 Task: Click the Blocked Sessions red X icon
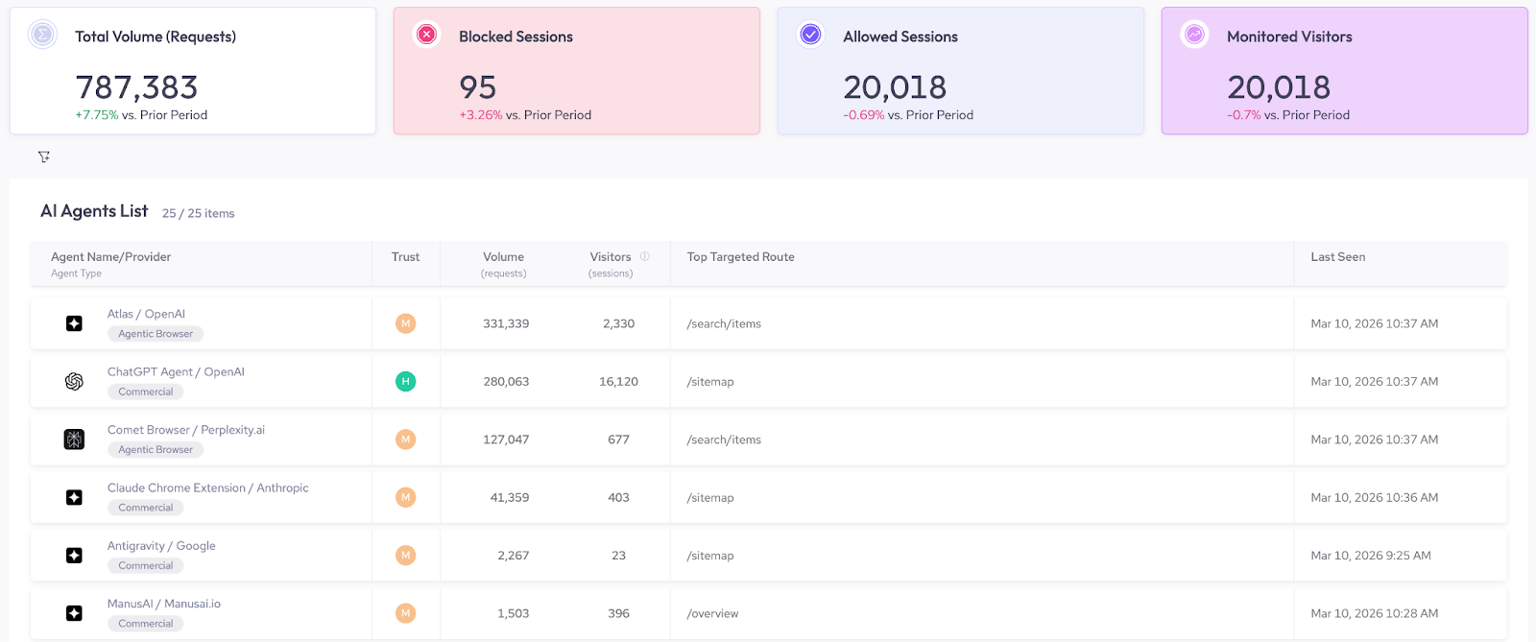[x=426, y=35]
